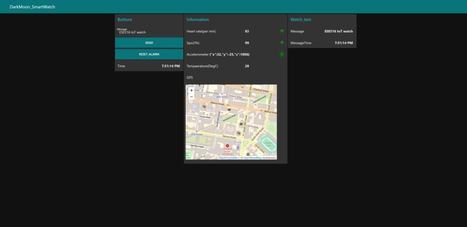Open the Report a problem link

[228, 158]
